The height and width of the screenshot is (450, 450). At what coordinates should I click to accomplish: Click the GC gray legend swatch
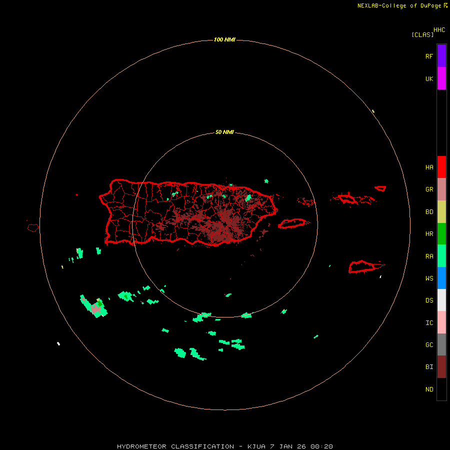[441, 344]
